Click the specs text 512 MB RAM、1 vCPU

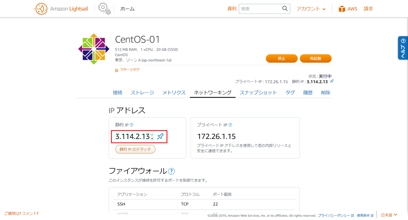pyautogui.click(x=134, y=49)
